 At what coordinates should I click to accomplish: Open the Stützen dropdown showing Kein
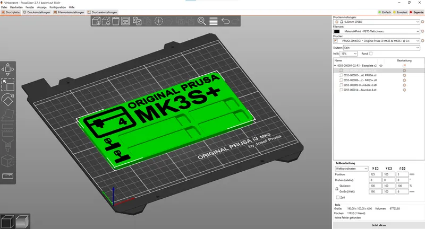[x=381, y=48]
